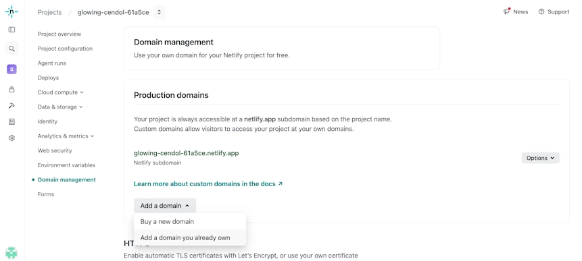Open Environment variables

click(x=66, y=165)
